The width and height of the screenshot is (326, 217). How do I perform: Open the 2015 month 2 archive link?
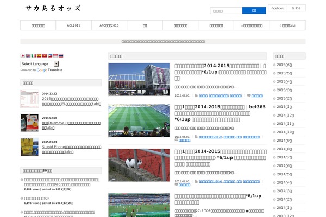284,98
